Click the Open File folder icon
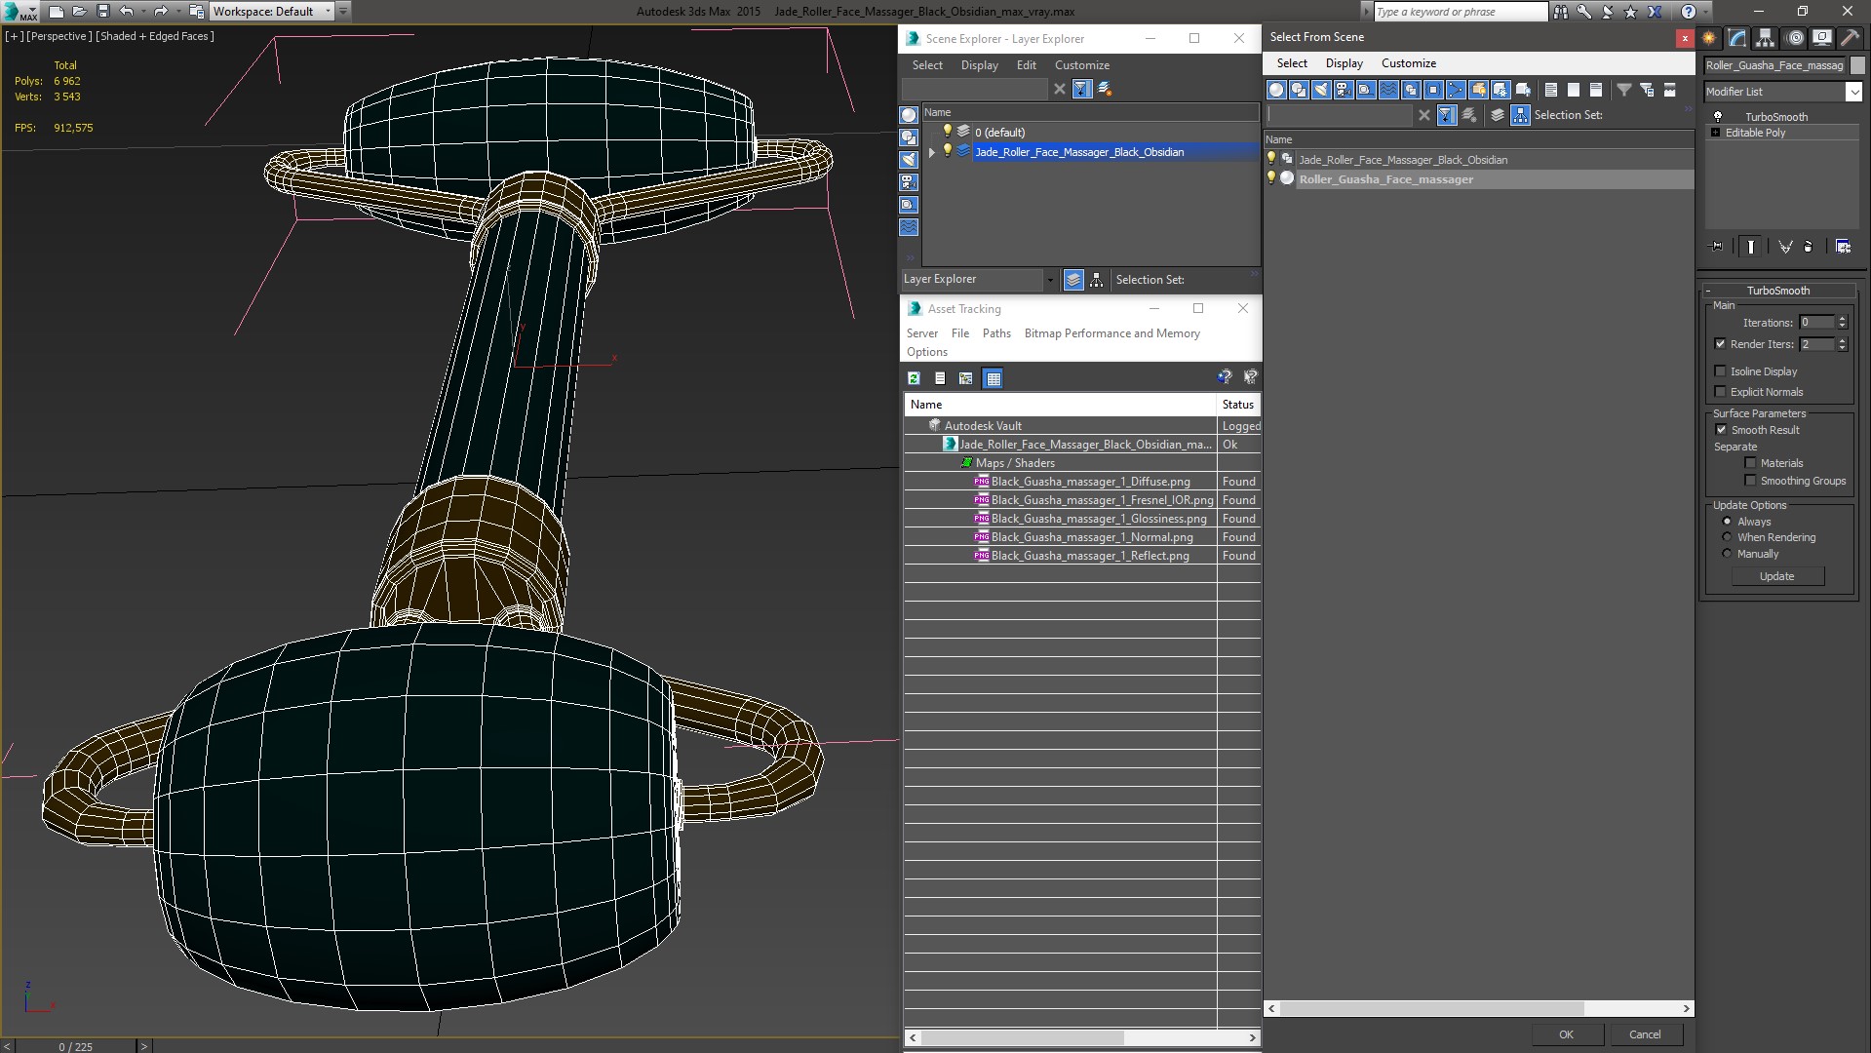 click(79, 12)
